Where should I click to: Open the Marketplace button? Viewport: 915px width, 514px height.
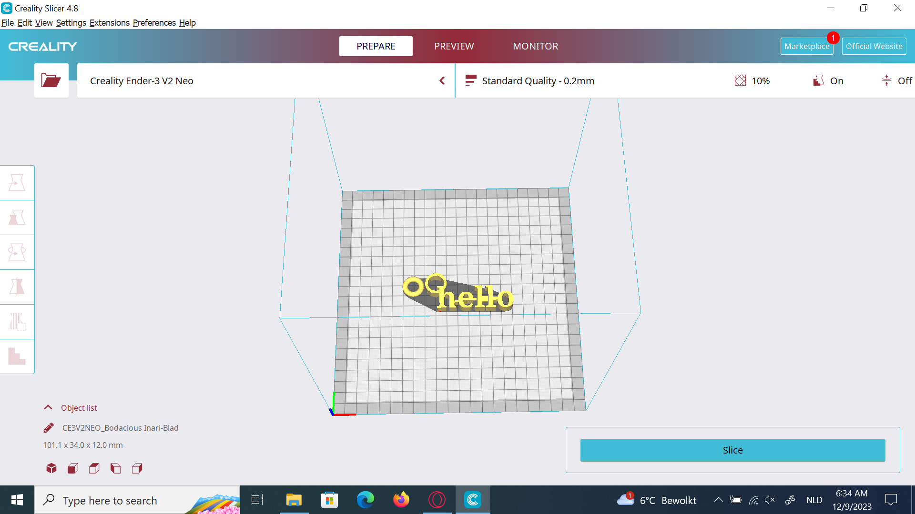pos(806,46)
